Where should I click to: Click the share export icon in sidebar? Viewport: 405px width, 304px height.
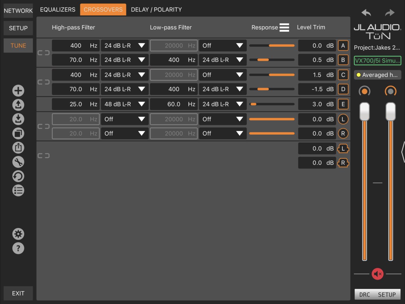tap(18, 148)
